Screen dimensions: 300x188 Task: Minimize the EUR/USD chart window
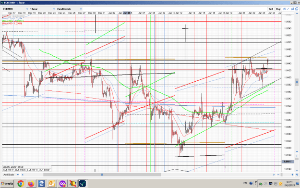[x=291, y=3]
